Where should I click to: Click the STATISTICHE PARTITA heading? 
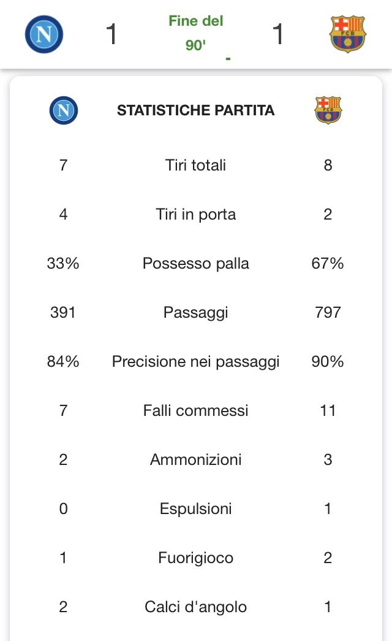(x=196, y=110)
